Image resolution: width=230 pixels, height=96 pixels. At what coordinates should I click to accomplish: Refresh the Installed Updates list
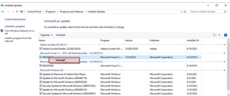tap(185, 12)
